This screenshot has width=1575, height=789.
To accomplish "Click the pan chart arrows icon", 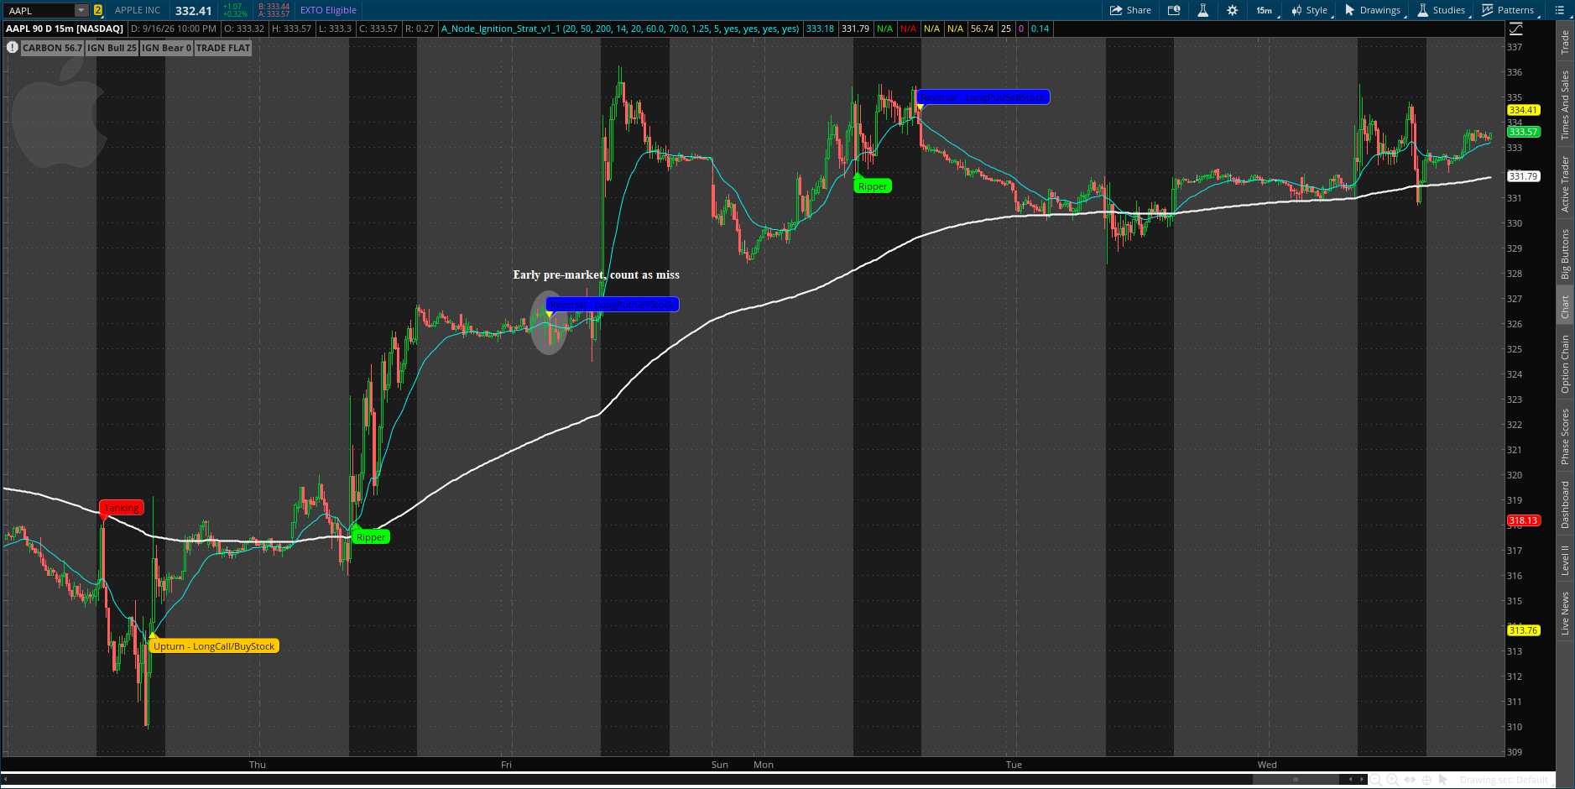I will click(x=1410, y=780).
